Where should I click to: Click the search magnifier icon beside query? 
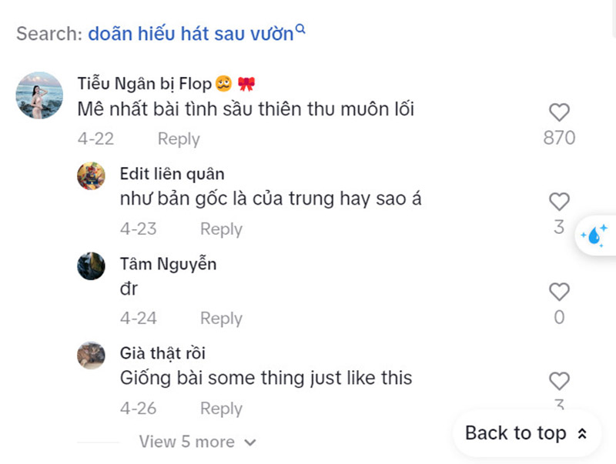(x=301, y=30)
